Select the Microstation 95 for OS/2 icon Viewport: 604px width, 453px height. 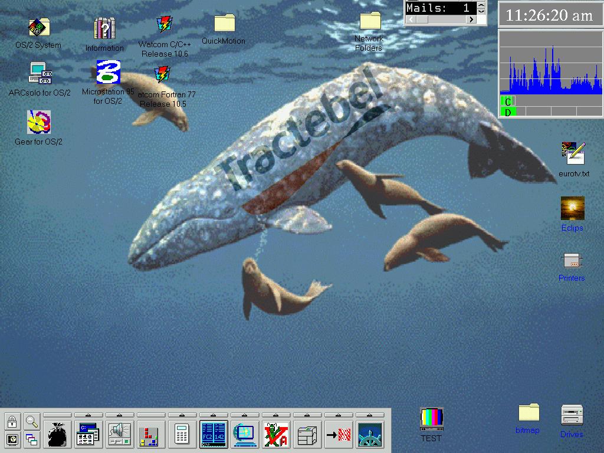pos(109,72)
